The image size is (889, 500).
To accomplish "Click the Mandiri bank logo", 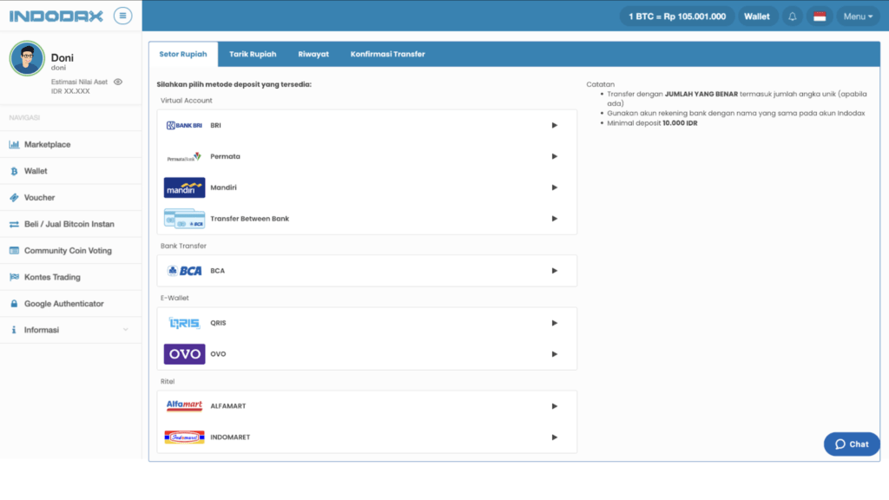I will pos(184,187).
